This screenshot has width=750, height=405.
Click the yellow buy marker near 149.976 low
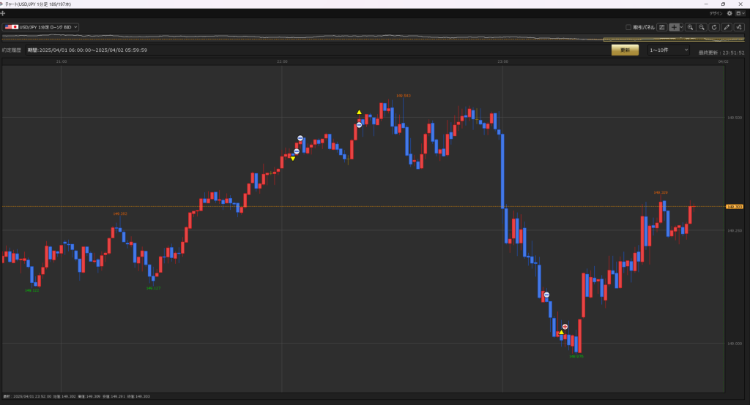pos(561,333)
